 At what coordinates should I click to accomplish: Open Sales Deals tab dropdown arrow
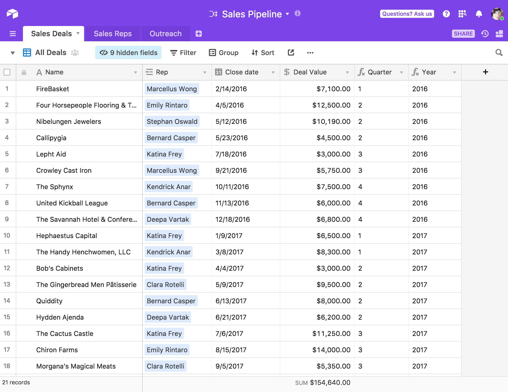[x=78, y=33]
